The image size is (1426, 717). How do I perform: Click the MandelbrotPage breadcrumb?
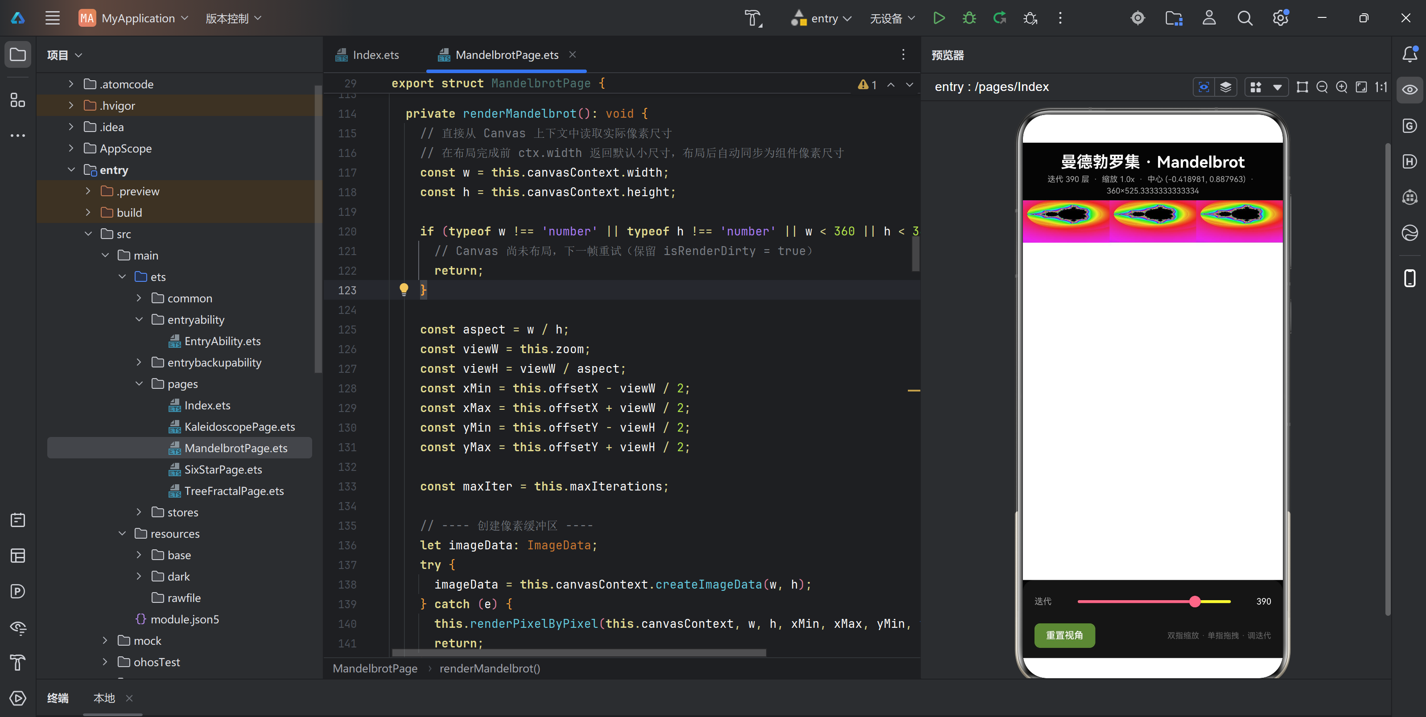coord(375,668)
